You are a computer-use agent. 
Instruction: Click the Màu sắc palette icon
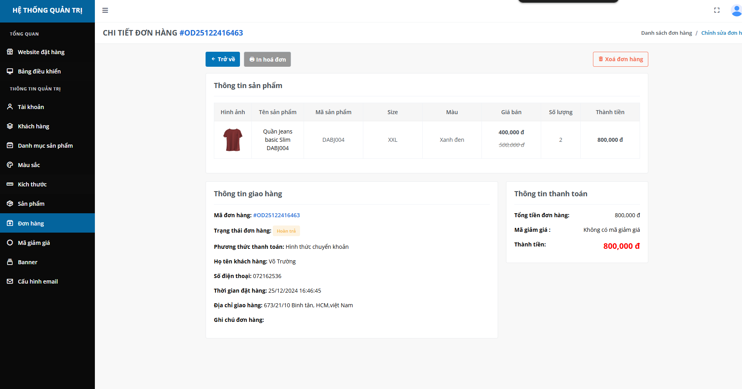tap(10, 165)
